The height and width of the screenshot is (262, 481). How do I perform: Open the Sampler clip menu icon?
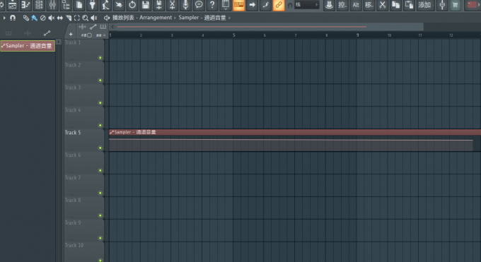[x=111, y=132]
